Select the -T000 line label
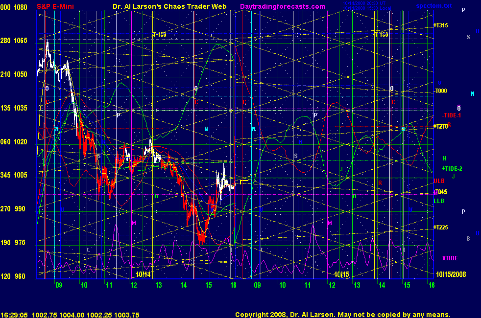 coord(440,91)
